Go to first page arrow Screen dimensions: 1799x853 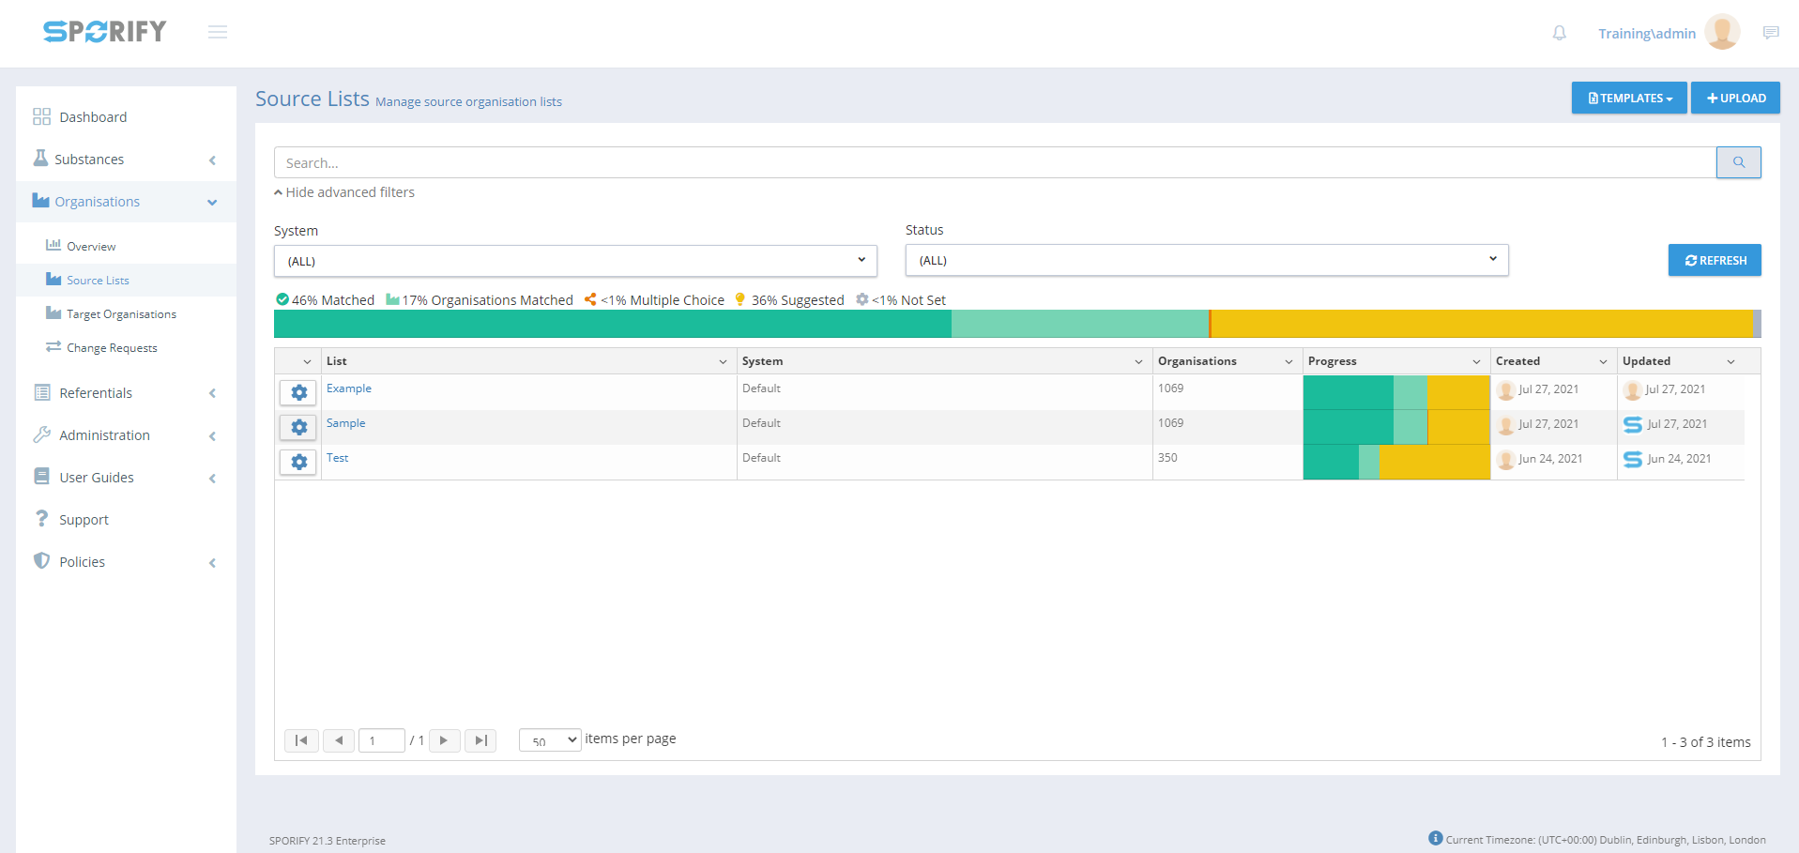[301, 740]
